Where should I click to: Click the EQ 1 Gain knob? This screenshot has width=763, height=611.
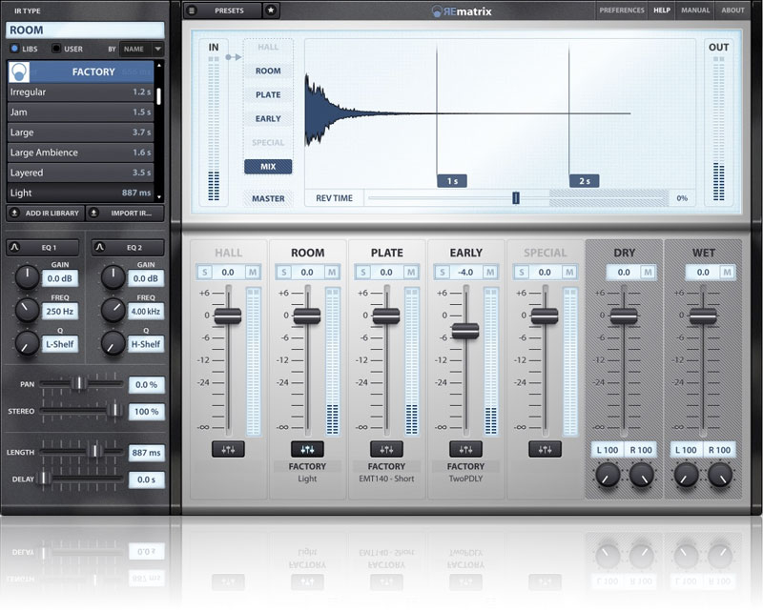28,277
